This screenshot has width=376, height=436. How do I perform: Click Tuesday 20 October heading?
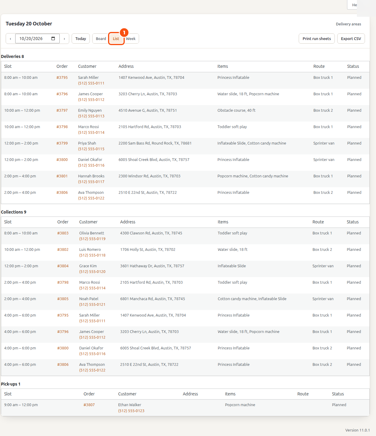(29, 24)
